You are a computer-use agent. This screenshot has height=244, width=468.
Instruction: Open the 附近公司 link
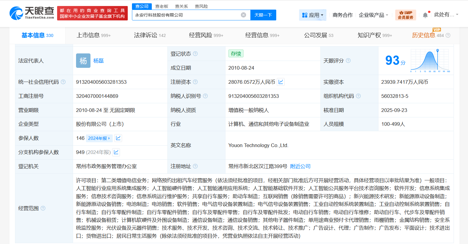300,166
